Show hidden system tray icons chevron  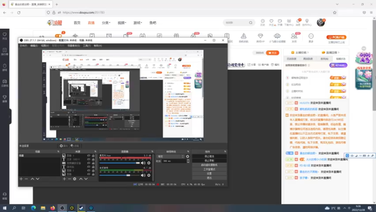(345, 208)
